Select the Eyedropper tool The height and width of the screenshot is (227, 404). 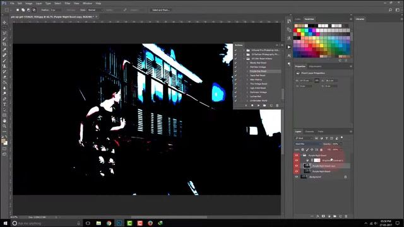tap(4, 49)
